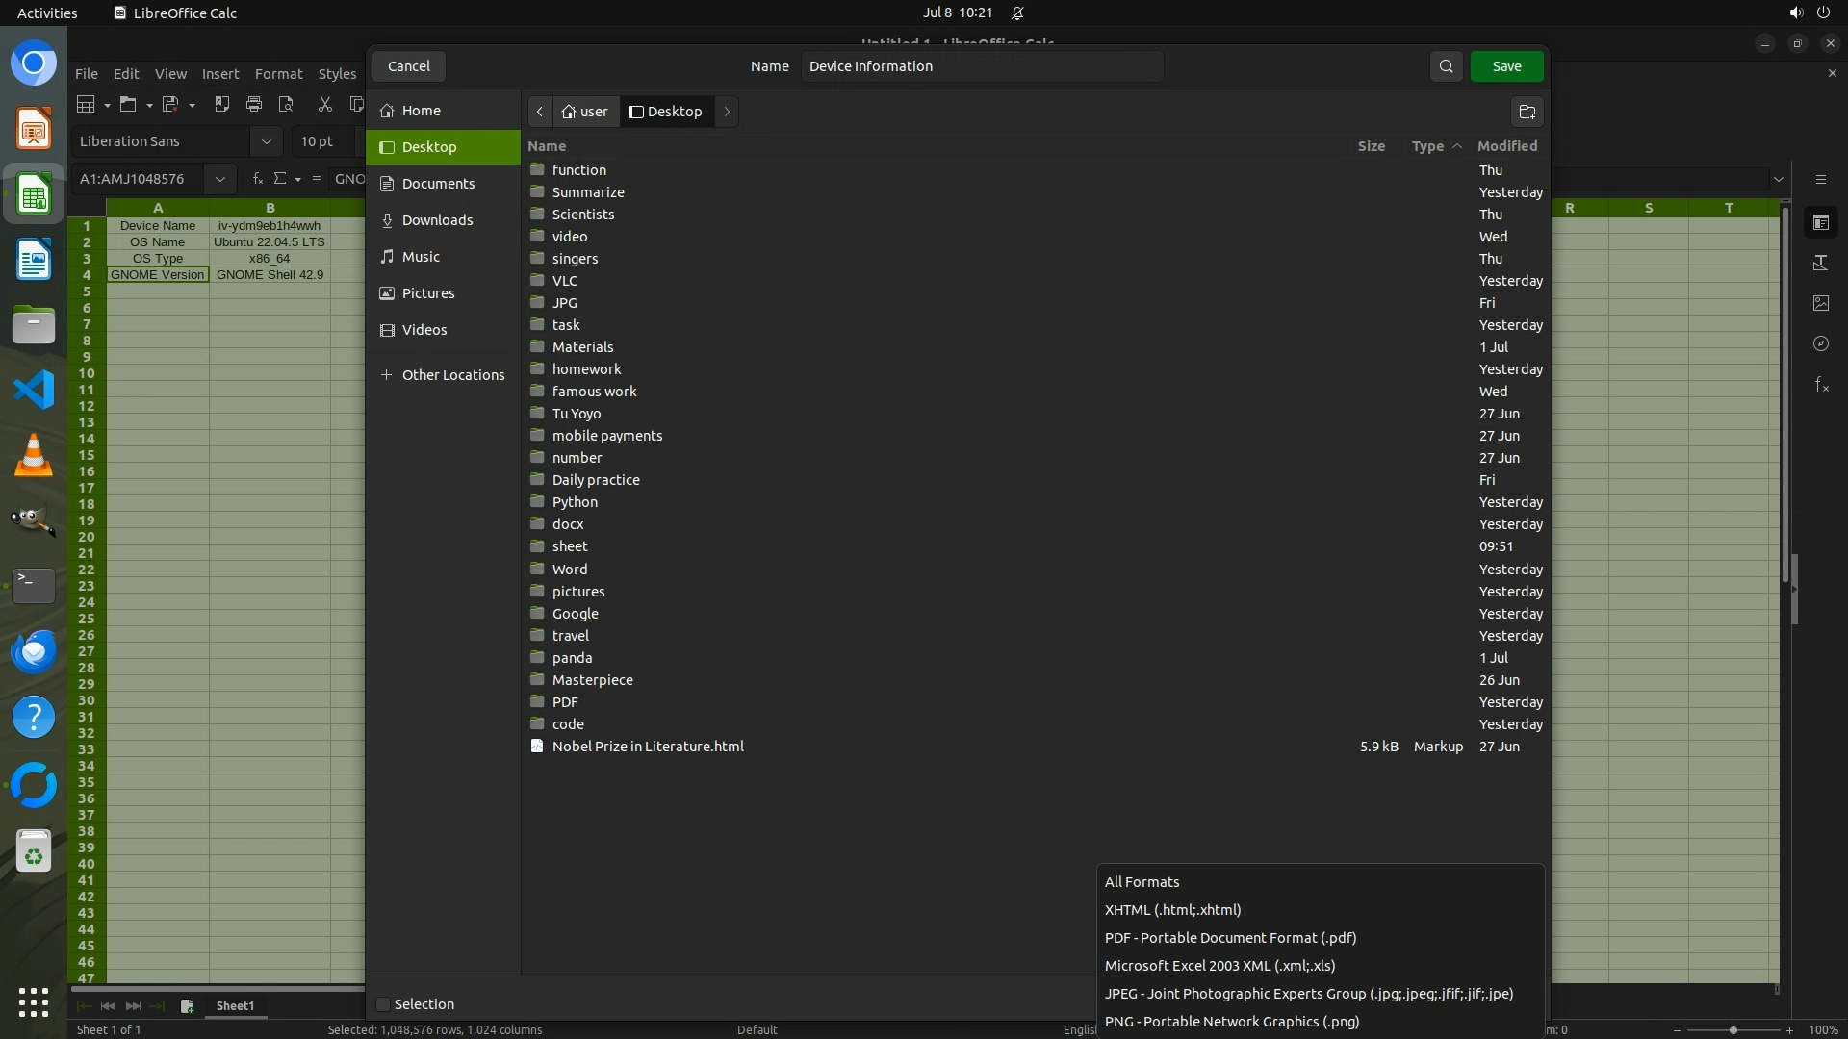Viewport: 1848px width, 1039px height.
Task: Toggle Do Not Disturb bell icon in top bar
Action: pos(1017,13)
